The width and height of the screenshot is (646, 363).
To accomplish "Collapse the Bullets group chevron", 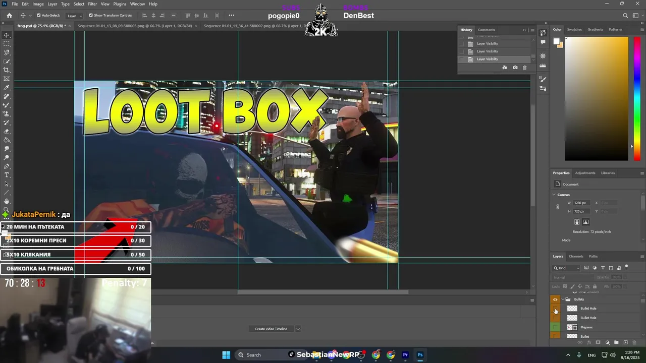I will [563, 299].
